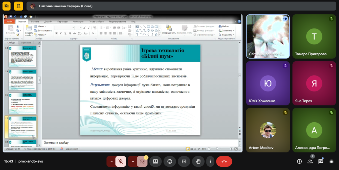Click the share screen (present now) icon
The width and height of the screenshot is (339, 170).
pyautogui.click(x=156, y=161)
